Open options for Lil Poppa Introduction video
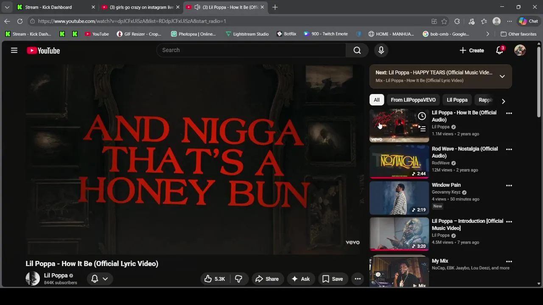Screen dimensions: 543x305 509,222
